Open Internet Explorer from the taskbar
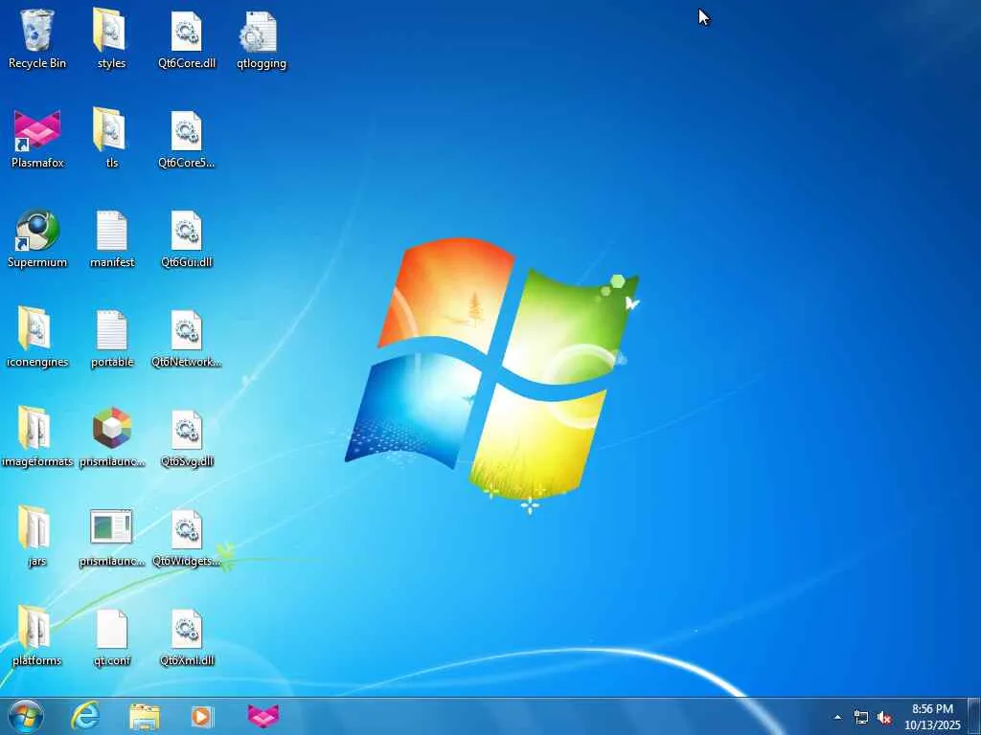The height and width of the screenshot is (735, 981). (x=85, y=716)
